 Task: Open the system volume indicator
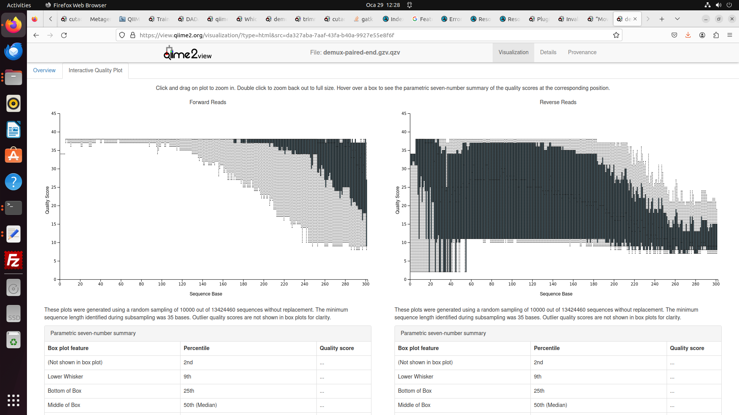[718, 5]
